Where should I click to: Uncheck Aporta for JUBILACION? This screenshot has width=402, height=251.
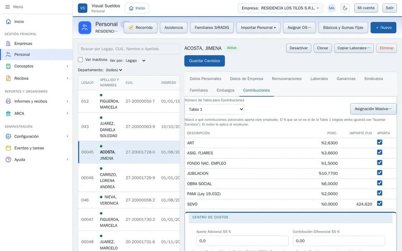(380, 173)
